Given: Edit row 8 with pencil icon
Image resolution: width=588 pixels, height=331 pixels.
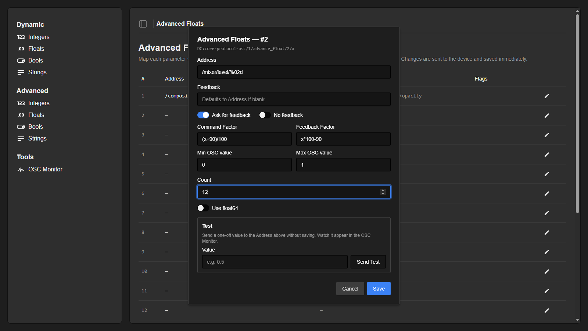Looking at the screenshot, I should (547, 232).
